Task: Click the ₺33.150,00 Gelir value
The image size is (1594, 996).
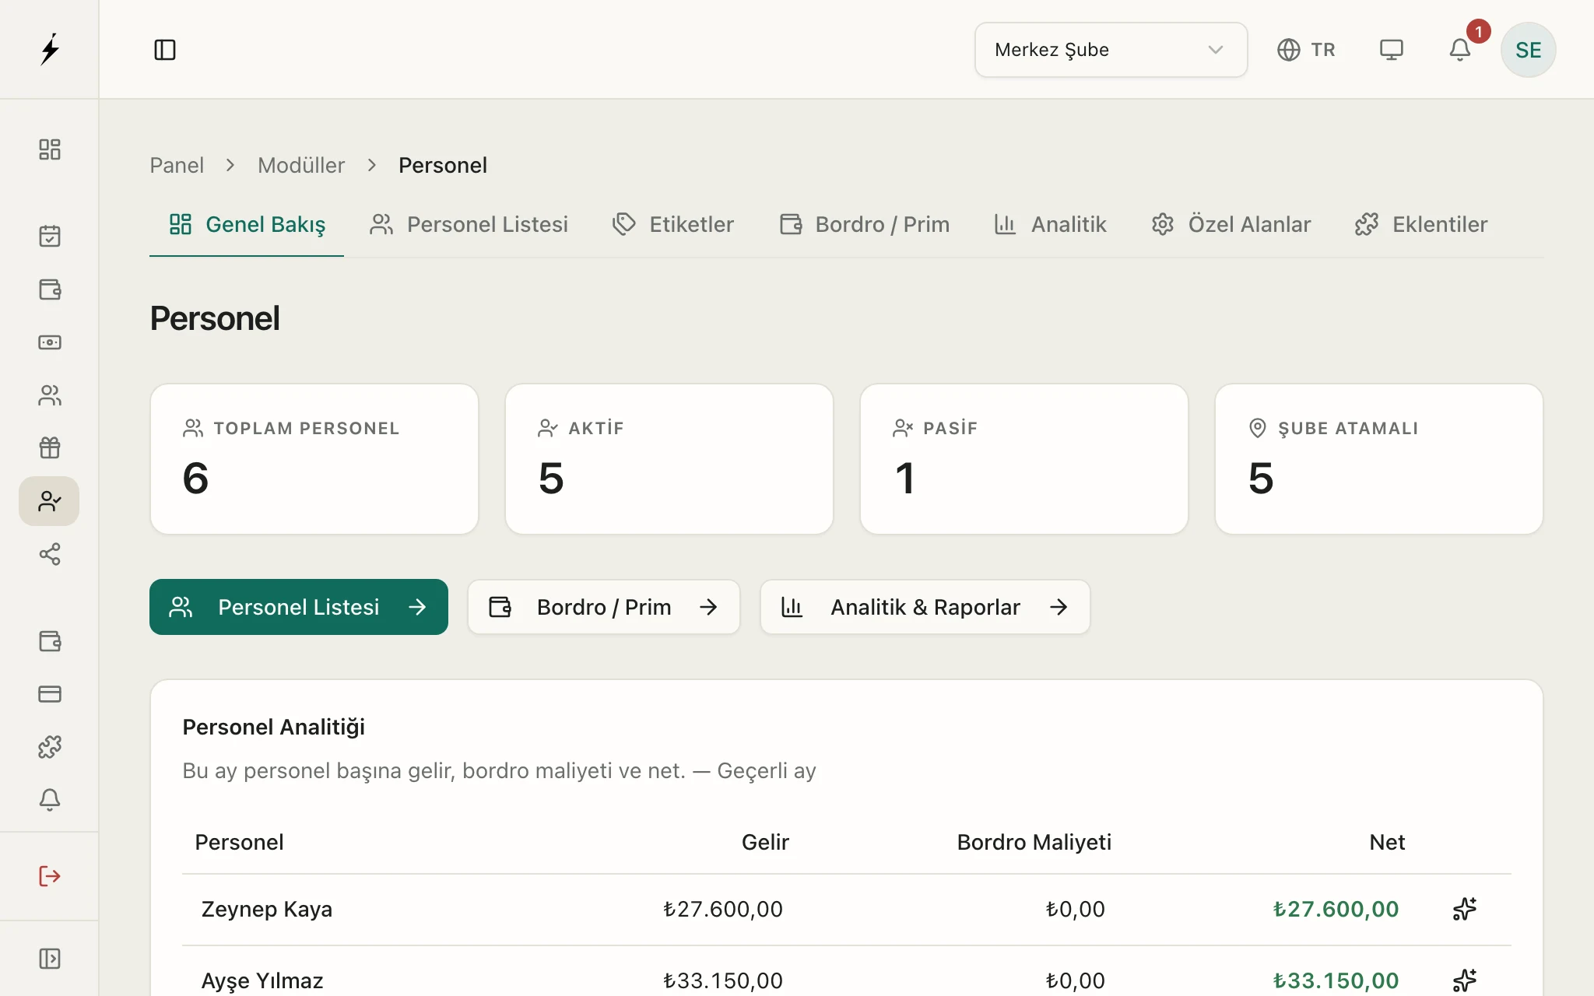Action: point(723,980)
